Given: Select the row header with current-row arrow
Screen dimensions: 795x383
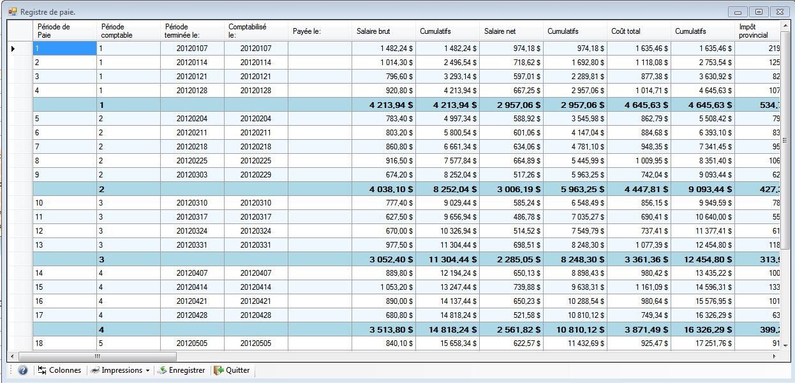Looking at the screenshot, I should pyautogui.click(x=20, y=49).
